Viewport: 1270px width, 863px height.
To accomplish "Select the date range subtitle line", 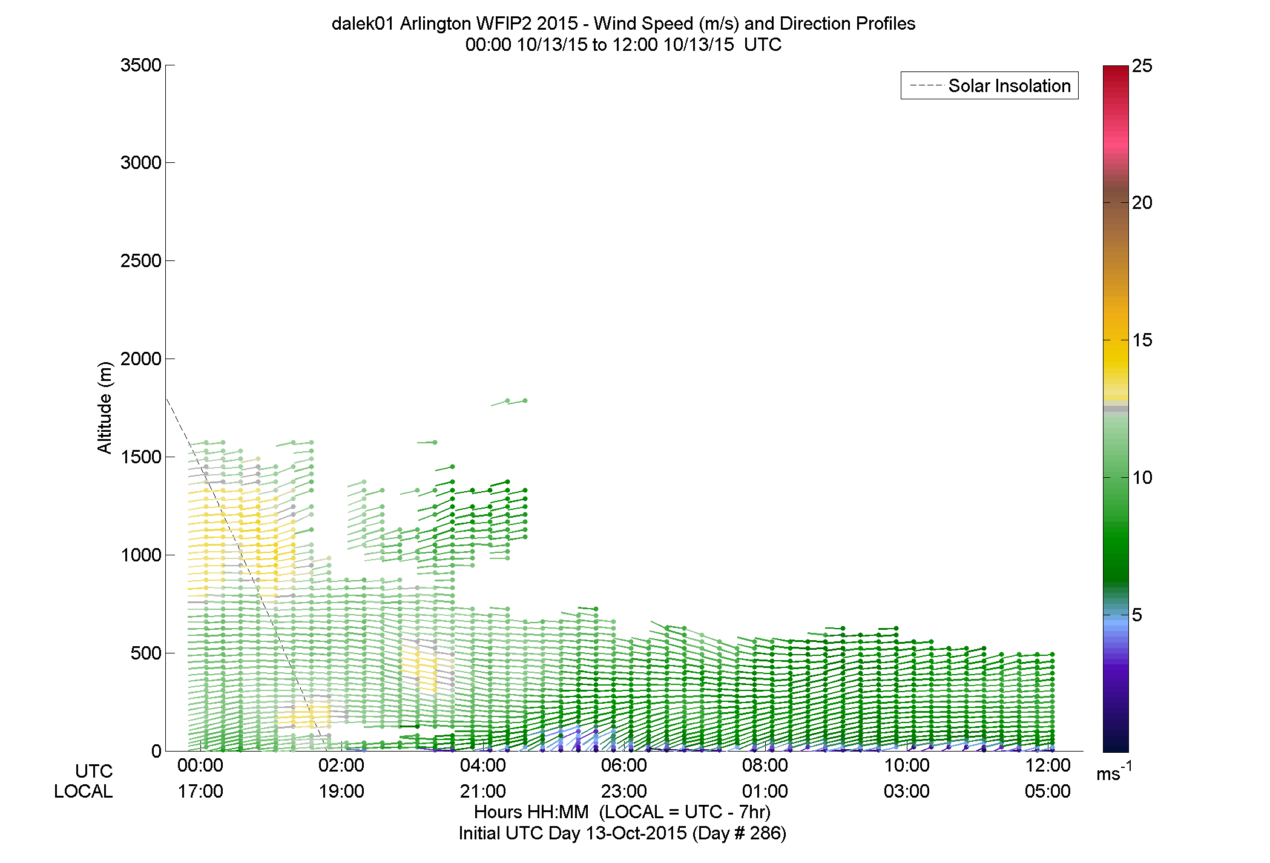I will [623, 45].
